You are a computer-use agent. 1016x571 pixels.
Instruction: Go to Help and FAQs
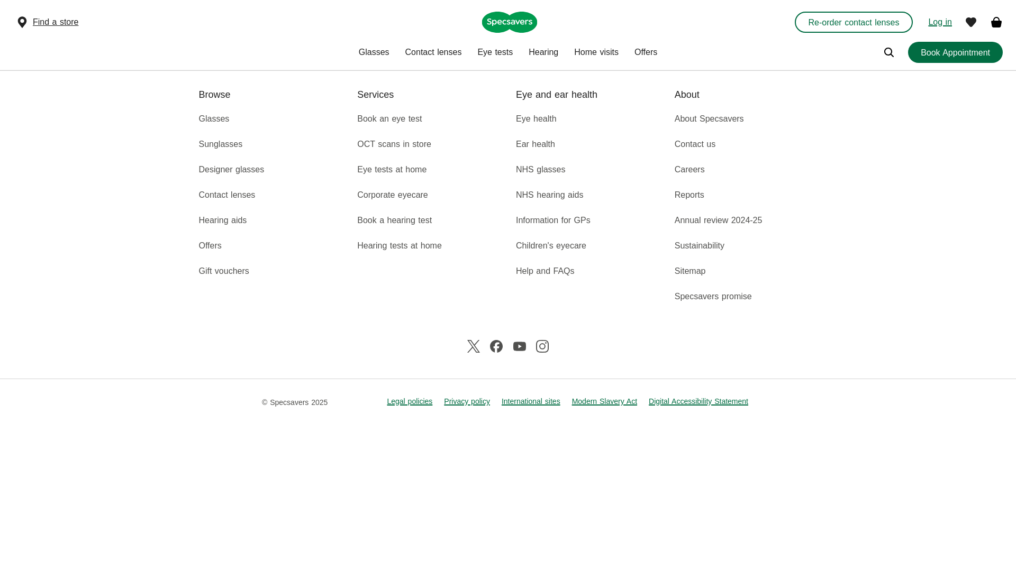click(545, 271)
